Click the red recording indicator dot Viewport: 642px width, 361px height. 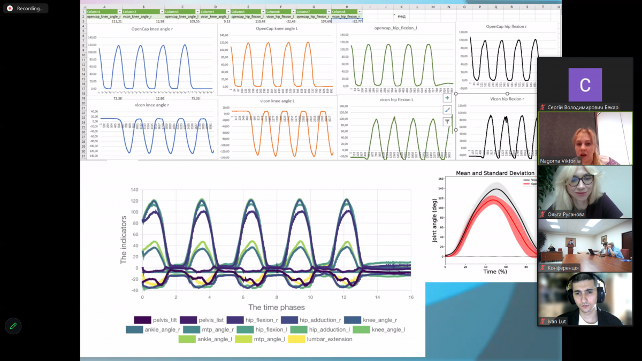(10, 9)
